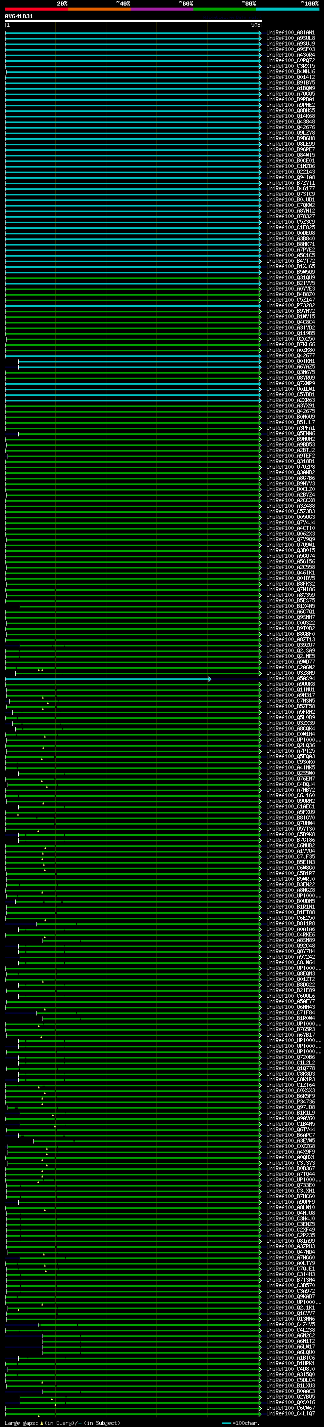Select hit UniRef100_A5GQ74
Viewport: 324px width, 1427px height.
(290, 556)
